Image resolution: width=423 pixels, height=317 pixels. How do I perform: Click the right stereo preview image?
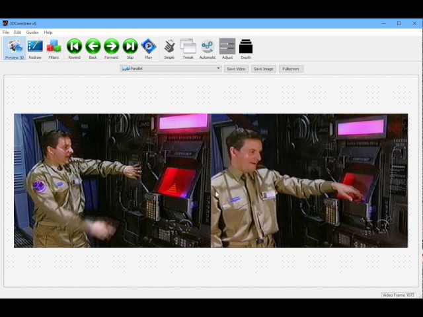(309, 180)
